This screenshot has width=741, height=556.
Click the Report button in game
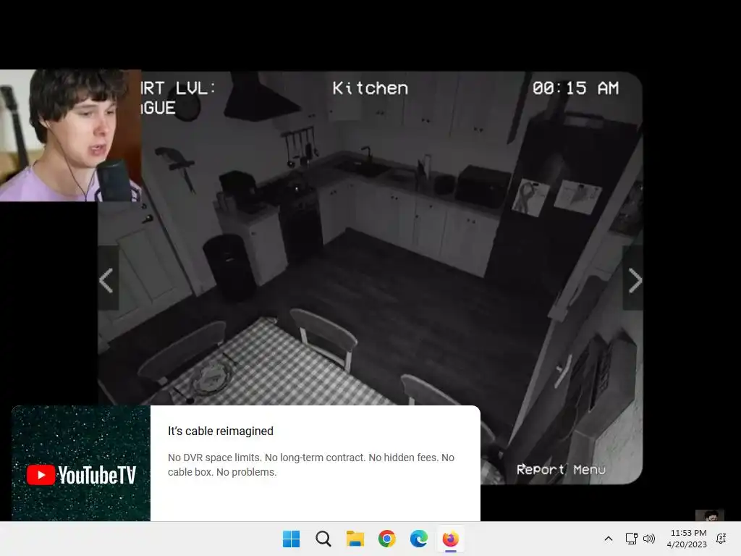tap(540, 469)
